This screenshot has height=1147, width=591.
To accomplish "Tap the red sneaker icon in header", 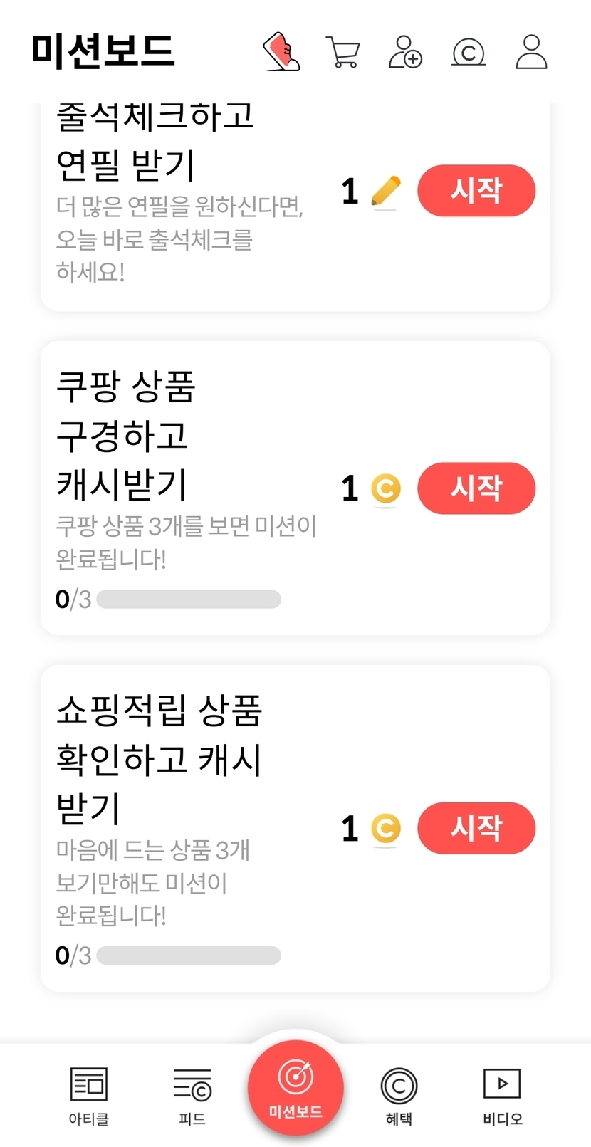I will tap(282, 51).
